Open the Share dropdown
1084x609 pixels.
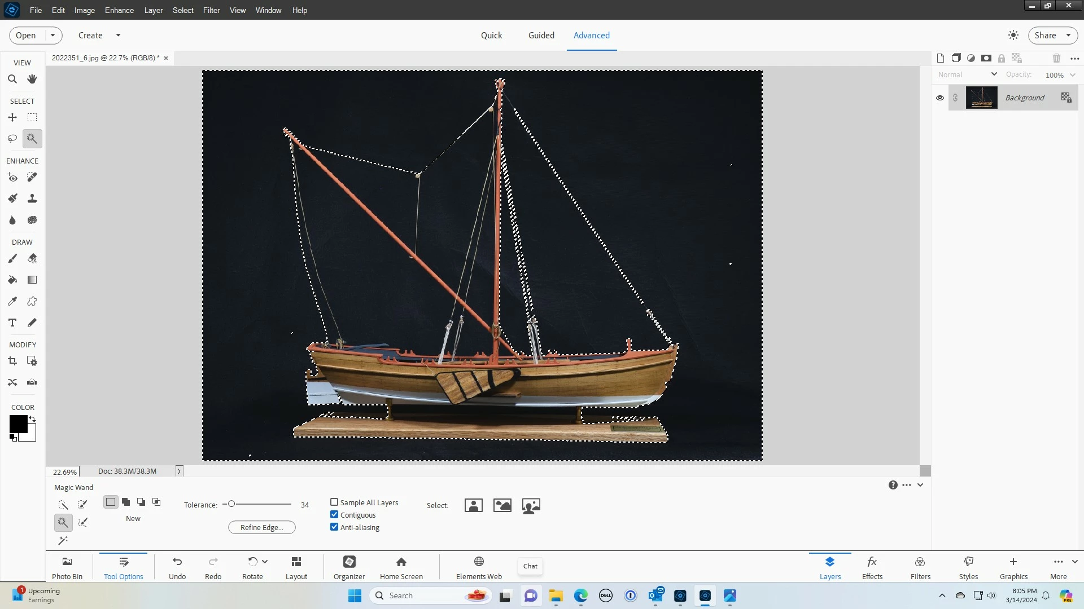[1068, 35]
